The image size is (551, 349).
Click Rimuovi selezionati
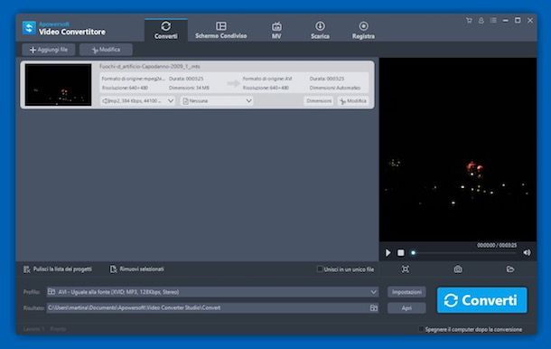(137, 269)
